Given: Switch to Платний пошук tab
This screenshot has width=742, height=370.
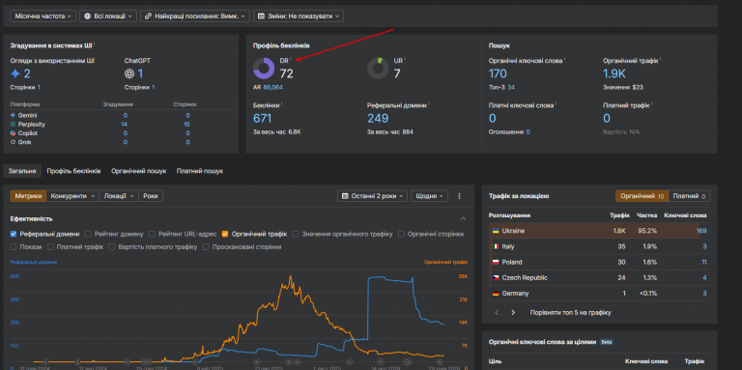Looking at the screenshot, I should point(200,171).
